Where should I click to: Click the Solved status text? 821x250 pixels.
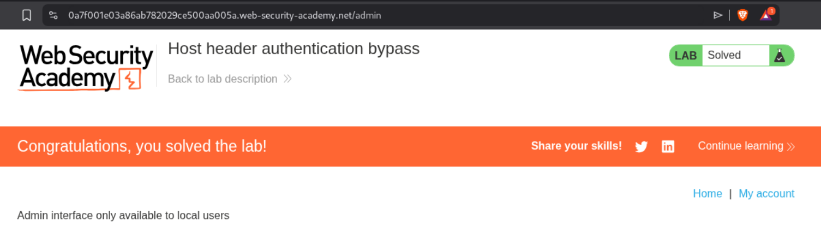[x=724, y=55]
